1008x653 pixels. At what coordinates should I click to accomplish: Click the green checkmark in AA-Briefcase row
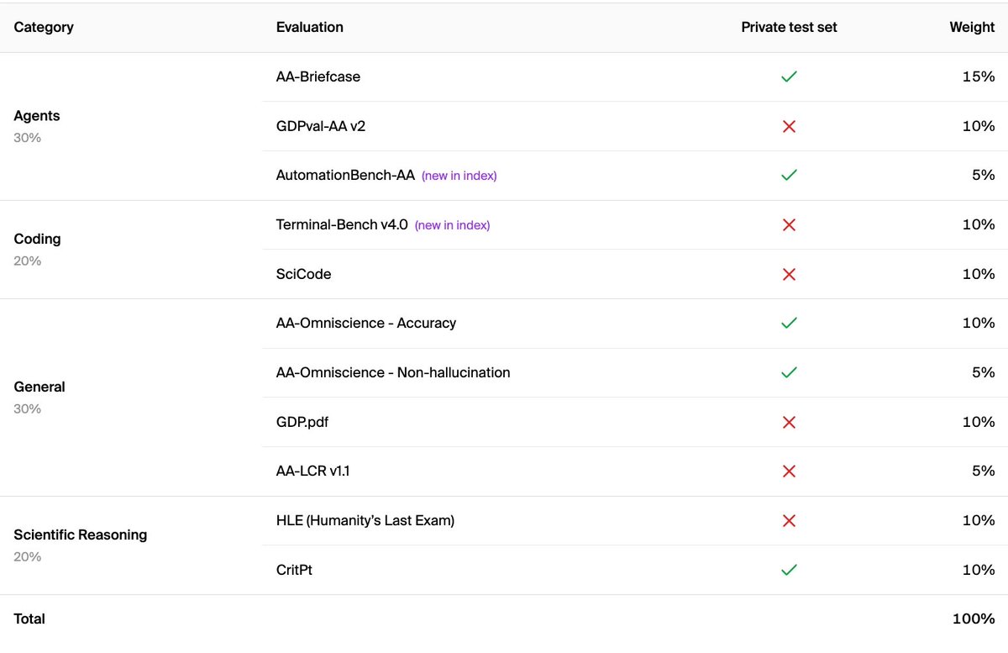point(789,76)
